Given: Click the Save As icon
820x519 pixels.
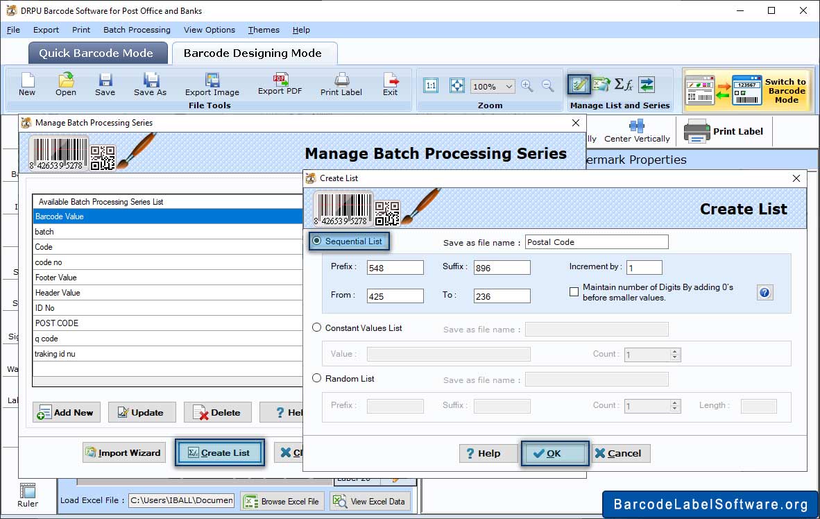Looking at the screenshot, I should coord(150,85).
